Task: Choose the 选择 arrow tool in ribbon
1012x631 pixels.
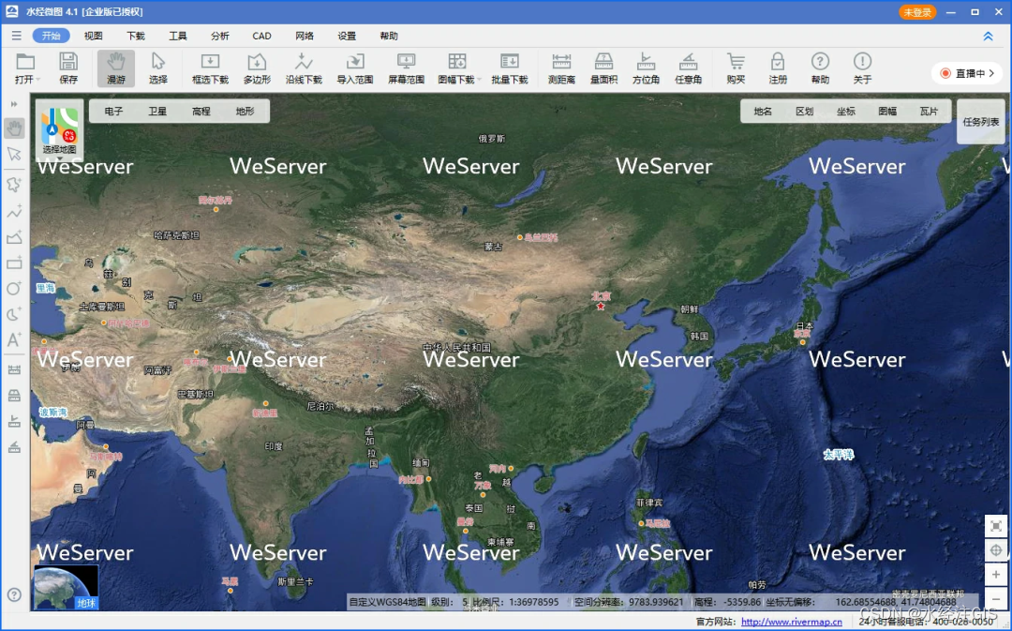Action: 158,68
